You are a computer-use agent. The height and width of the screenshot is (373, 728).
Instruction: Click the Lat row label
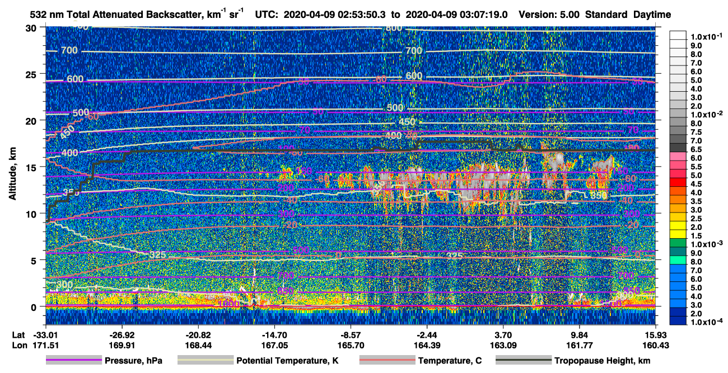coord(18,334)
